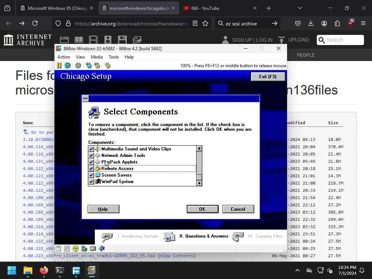This screenshot has width=372, height=279.
Task: Click the Internet Archive logo
Action: tap(28, 40)
